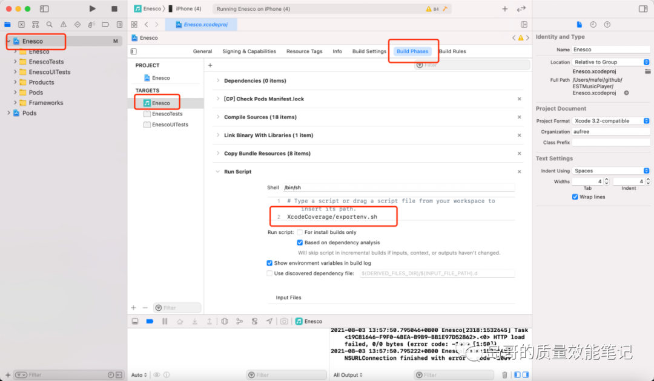Viewport: 654px width, 381px height.
Task: Open the breakpoint navigator
Action: 105,25
